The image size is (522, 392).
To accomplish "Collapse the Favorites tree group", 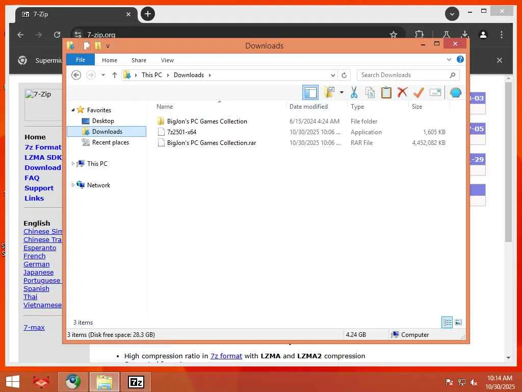I will (x=73, y=110).
